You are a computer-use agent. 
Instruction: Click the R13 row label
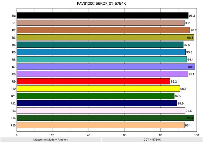coord(13,111)
